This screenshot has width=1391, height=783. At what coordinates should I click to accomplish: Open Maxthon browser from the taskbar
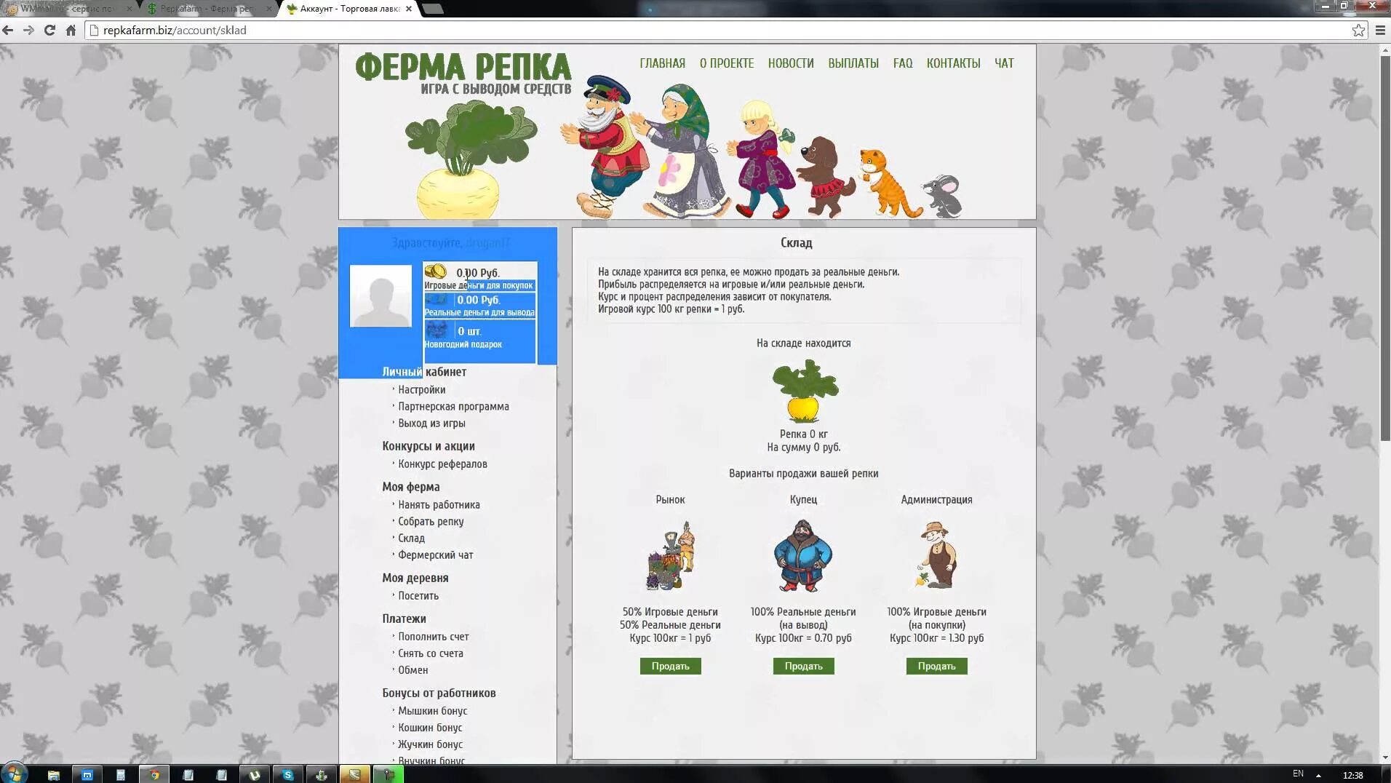pyautogui.click(x=87, y=774)
